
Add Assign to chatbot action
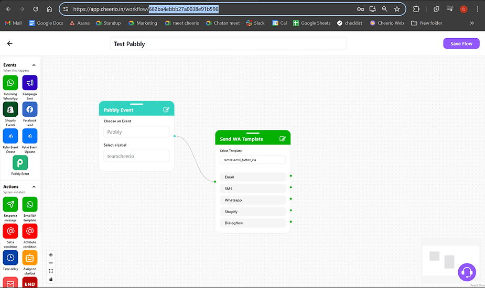coord(30,258)
